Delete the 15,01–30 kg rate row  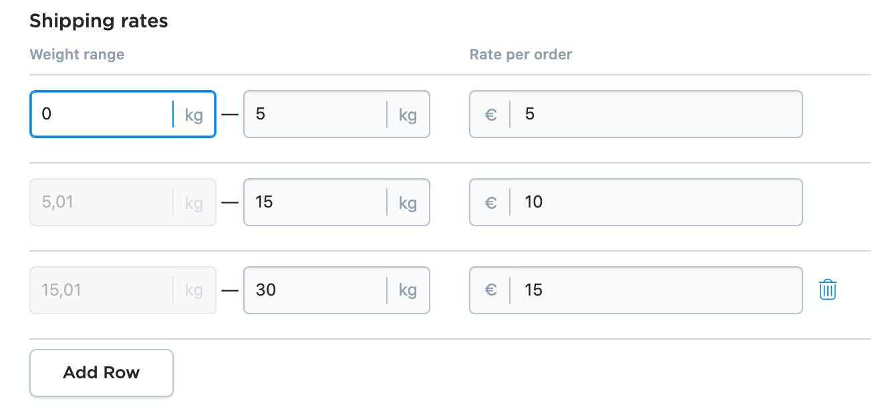(827, 290)
